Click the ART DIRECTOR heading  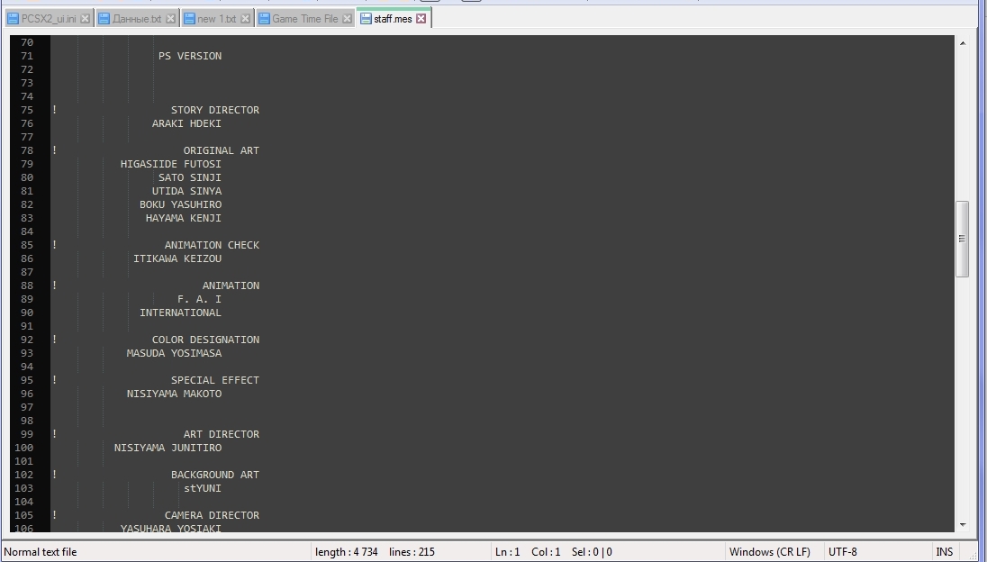(222, 435)
